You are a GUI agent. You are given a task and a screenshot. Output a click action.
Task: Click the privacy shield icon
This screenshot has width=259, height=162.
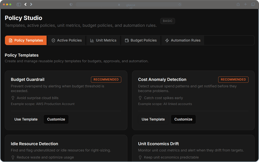coord(71,4)
